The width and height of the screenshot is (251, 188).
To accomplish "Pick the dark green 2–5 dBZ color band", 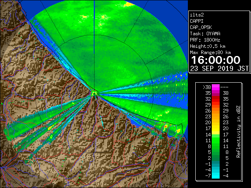I will pos(216,158).
